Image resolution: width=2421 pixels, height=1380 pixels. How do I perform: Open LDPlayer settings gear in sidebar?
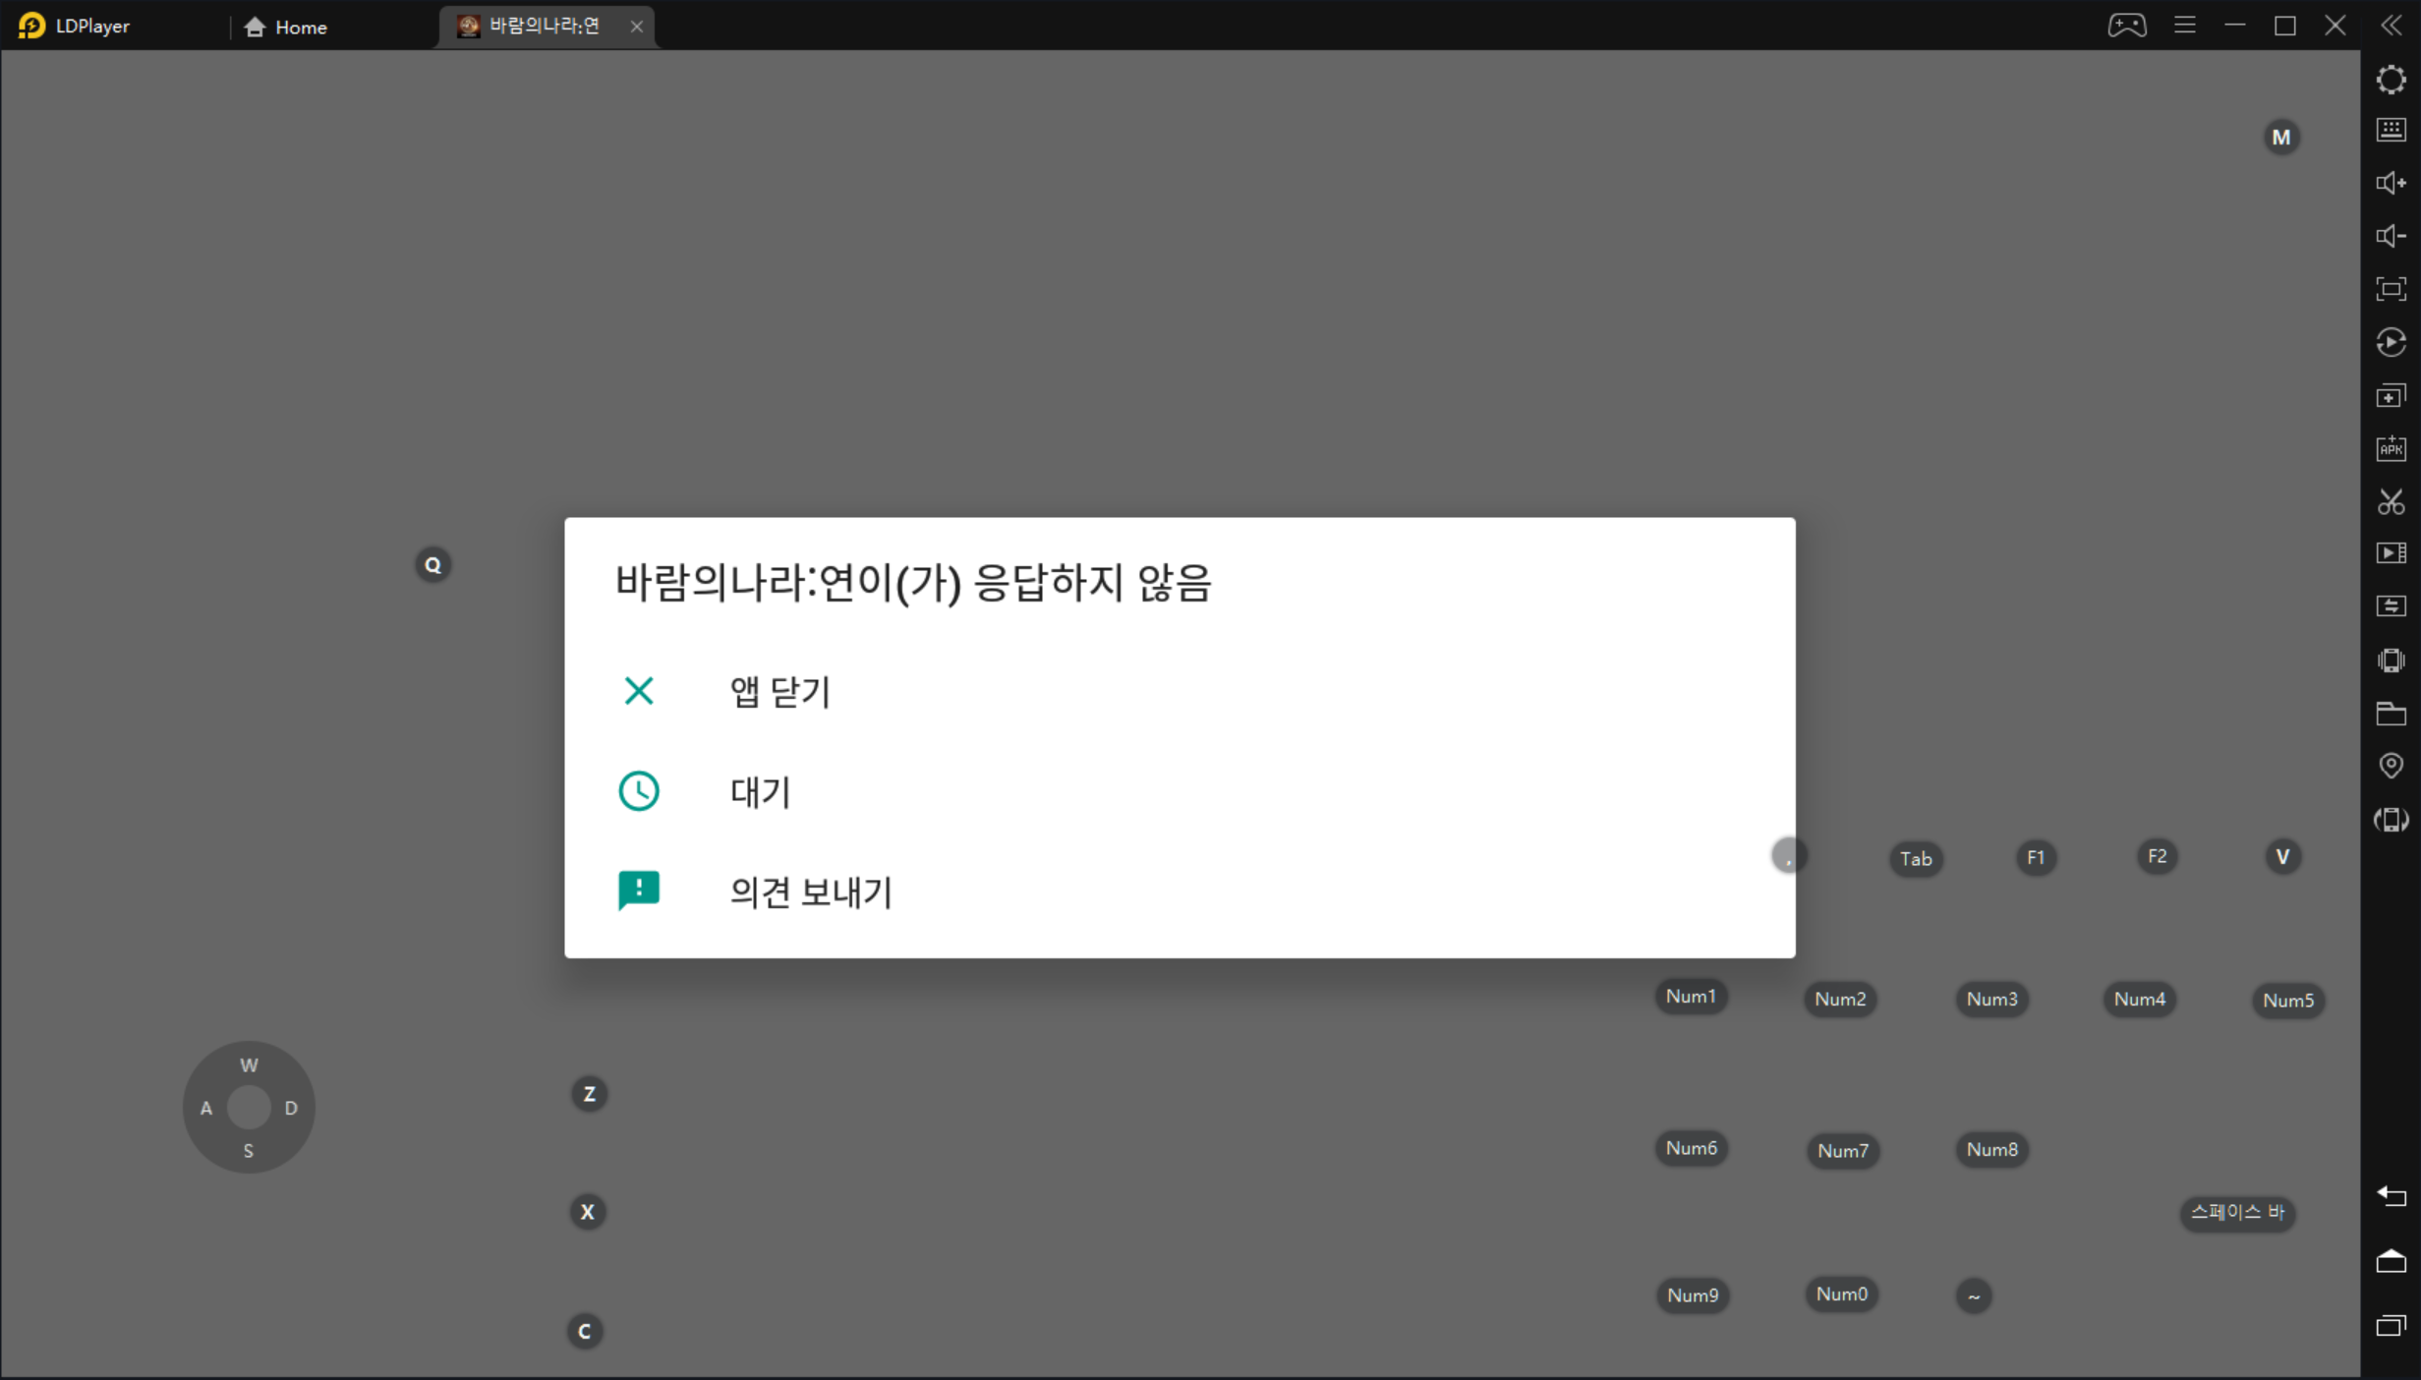[2392, 80]
